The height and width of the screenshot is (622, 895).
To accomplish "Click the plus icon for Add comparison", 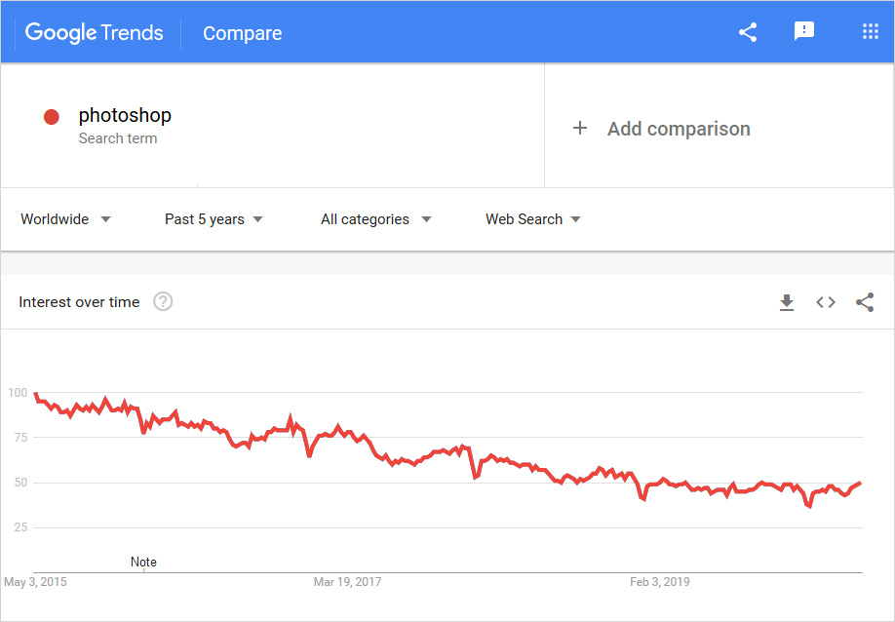I will pyautogui.click(x=580, y=129).
